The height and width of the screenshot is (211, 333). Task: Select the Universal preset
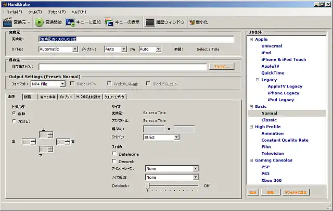pos(272,46)
